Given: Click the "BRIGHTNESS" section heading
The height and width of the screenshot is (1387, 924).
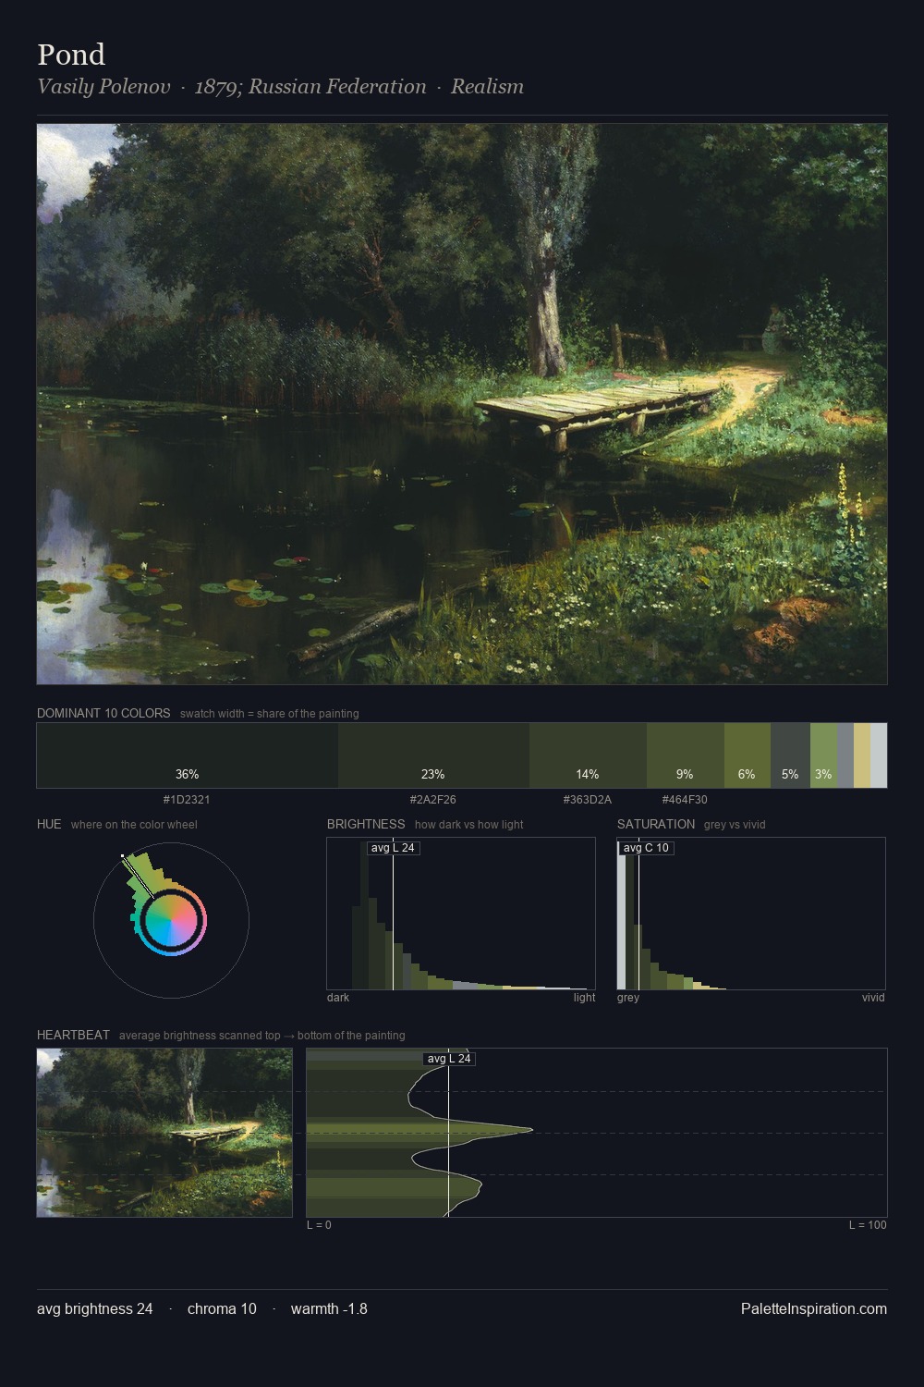Looking at the screenshot, I should click(366, 824).
